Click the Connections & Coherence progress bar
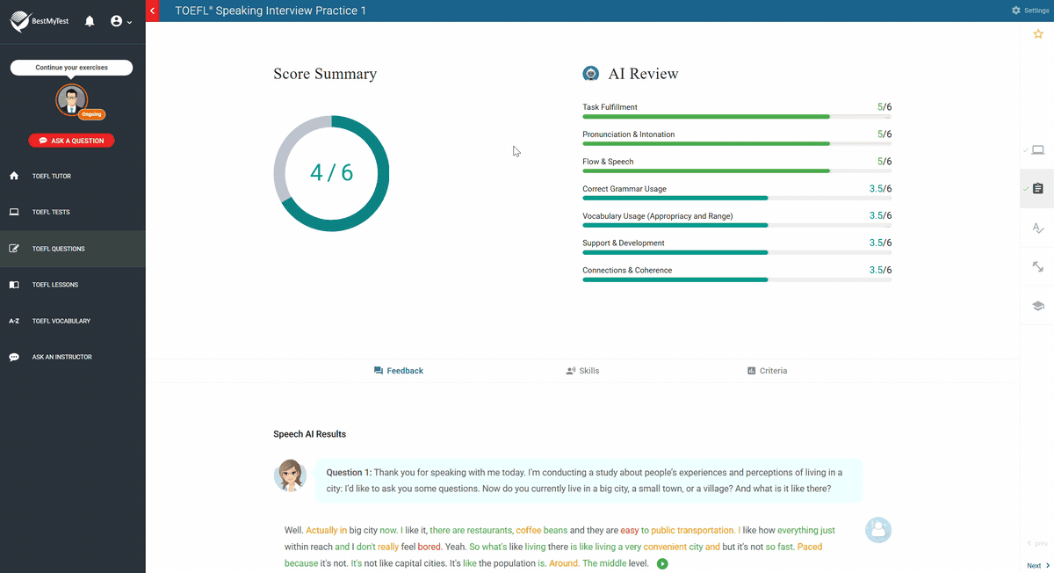The image size is (1054, 573). (737, 279)
